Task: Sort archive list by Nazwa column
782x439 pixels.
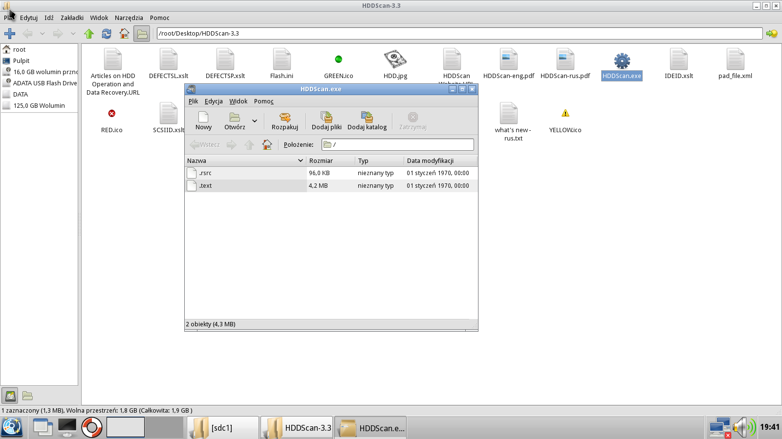Action: point(246,160)
